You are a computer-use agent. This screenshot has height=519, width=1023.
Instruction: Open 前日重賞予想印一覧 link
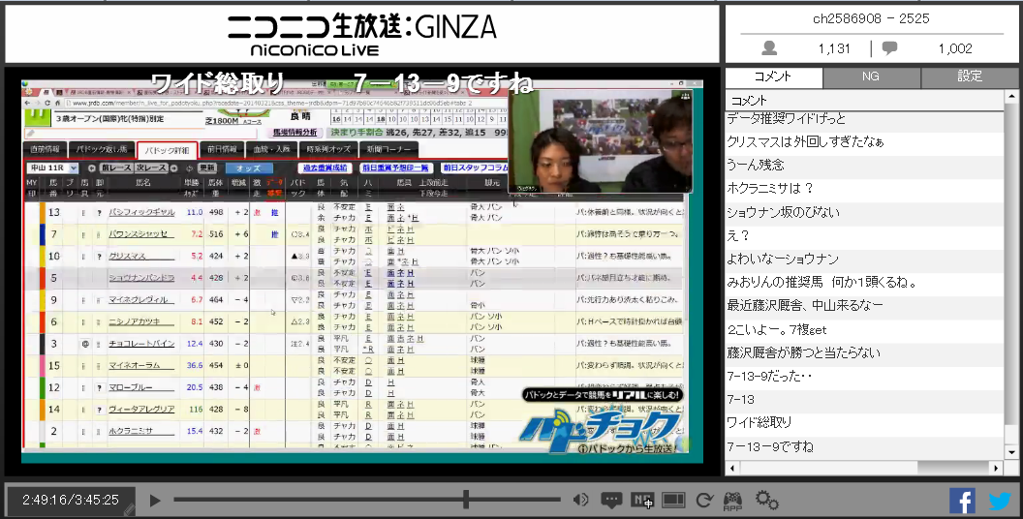(396, 168)
